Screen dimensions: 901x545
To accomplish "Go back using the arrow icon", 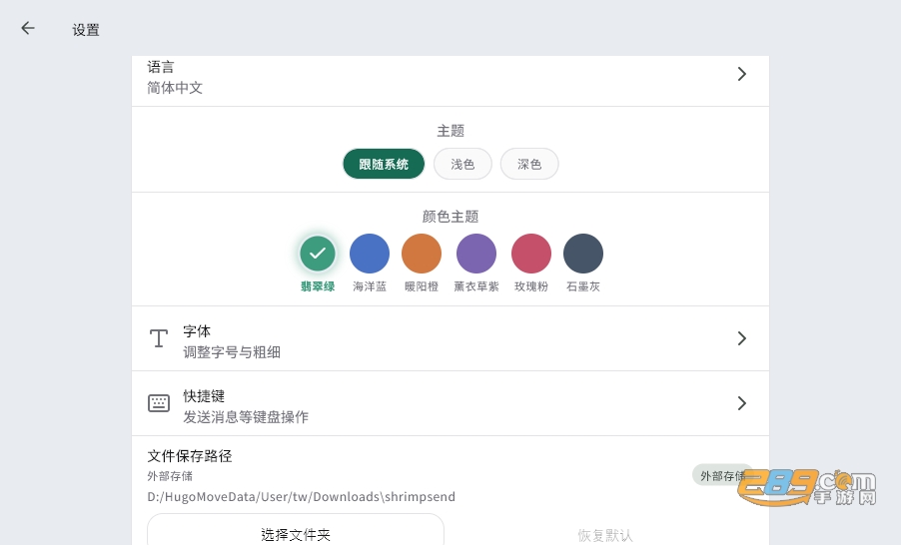I will pyautogui.click(x=28, y=28).
